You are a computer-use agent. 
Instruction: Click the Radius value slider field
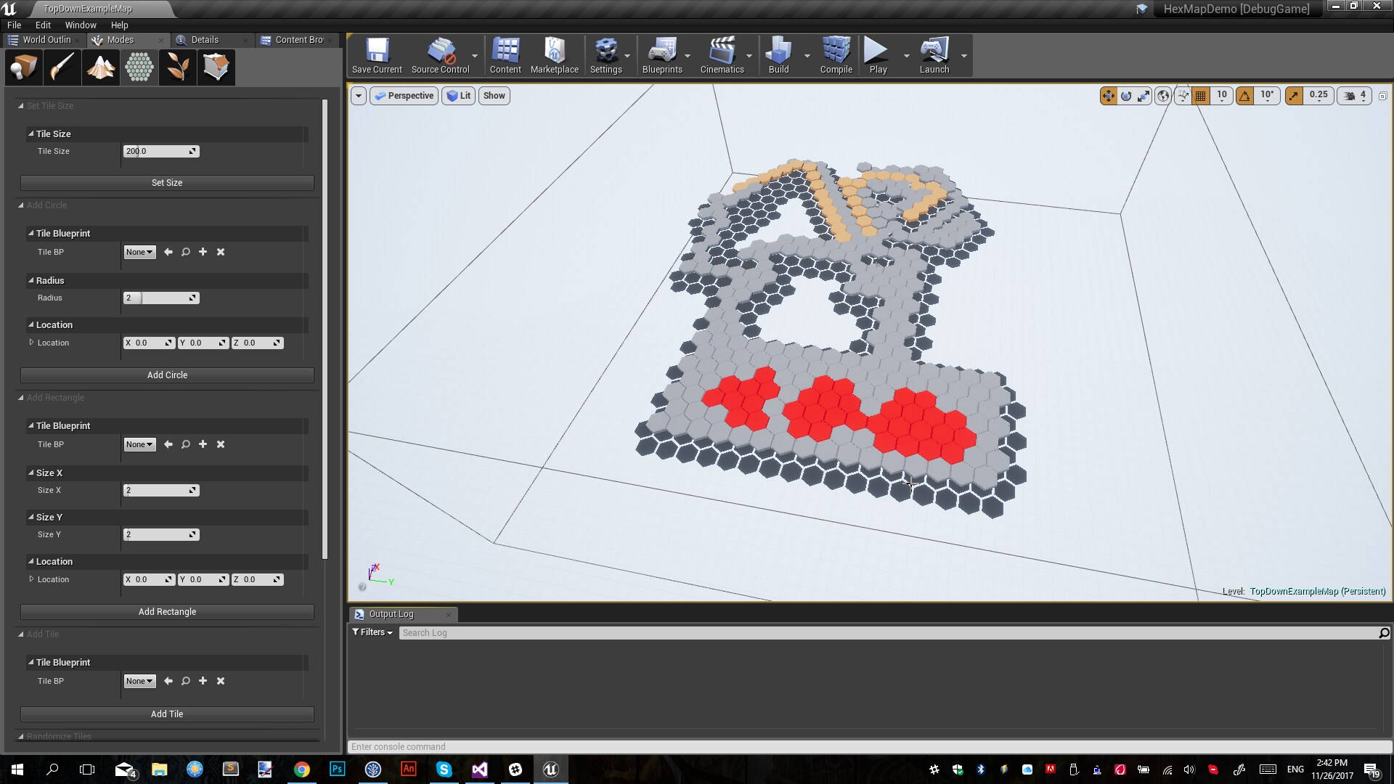[x=161, y=298]
